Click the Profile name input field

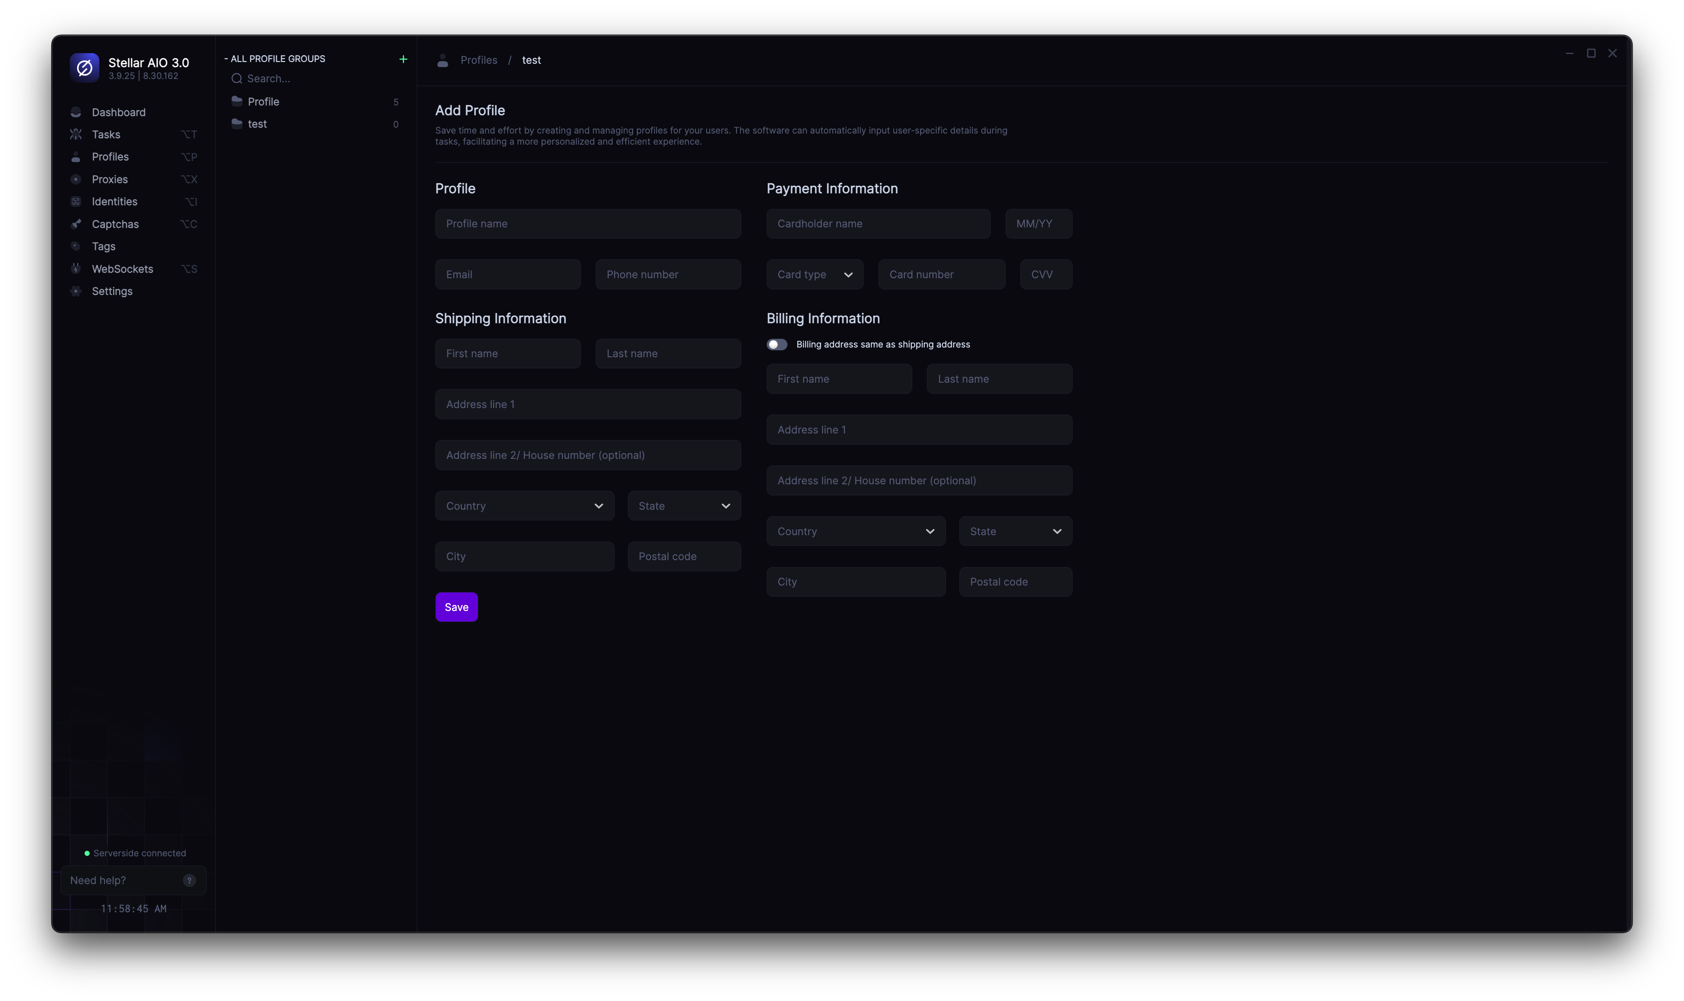point(587,223)
